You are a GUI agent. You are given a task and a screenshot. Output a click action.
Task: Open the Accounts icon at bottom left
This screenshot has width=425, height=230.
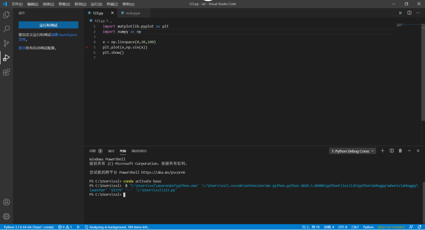pyautogui.click(x=6, y=202)
